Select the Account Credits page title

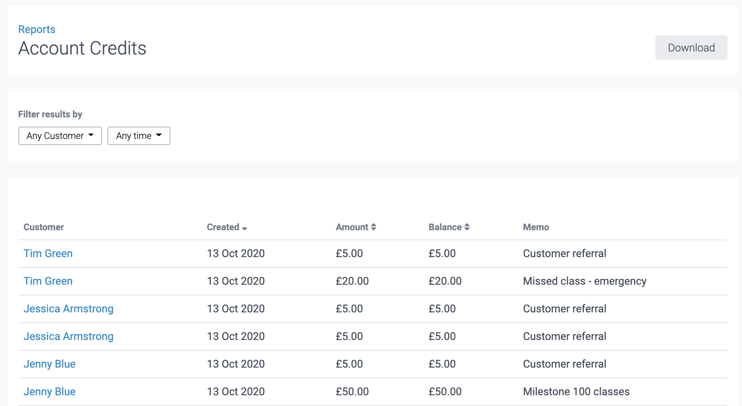(82, 48)
